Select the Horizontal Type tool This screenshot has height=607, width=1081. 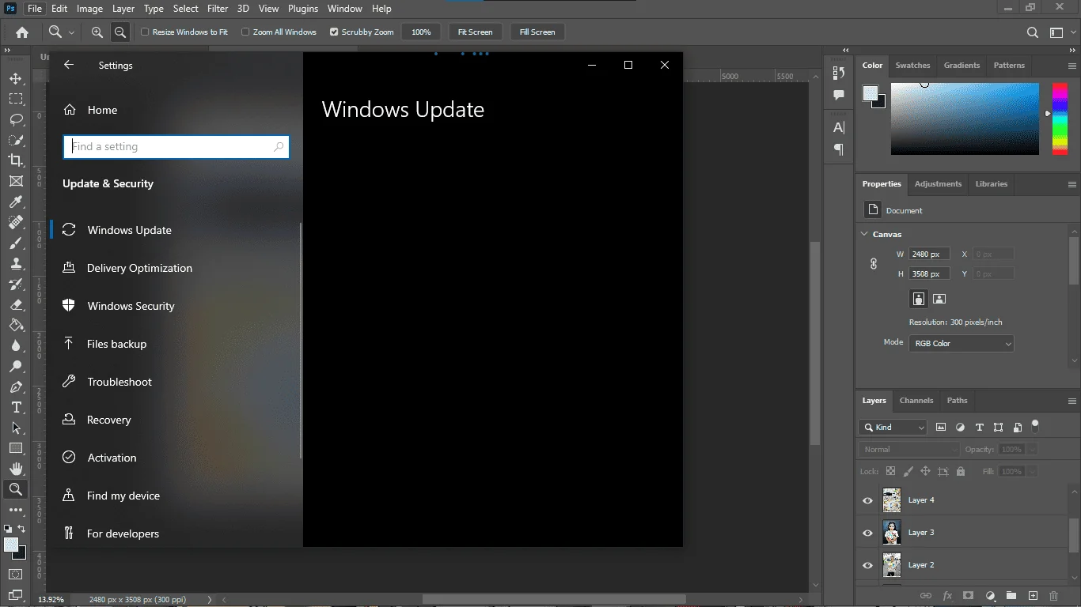click(x=15, y=407)
